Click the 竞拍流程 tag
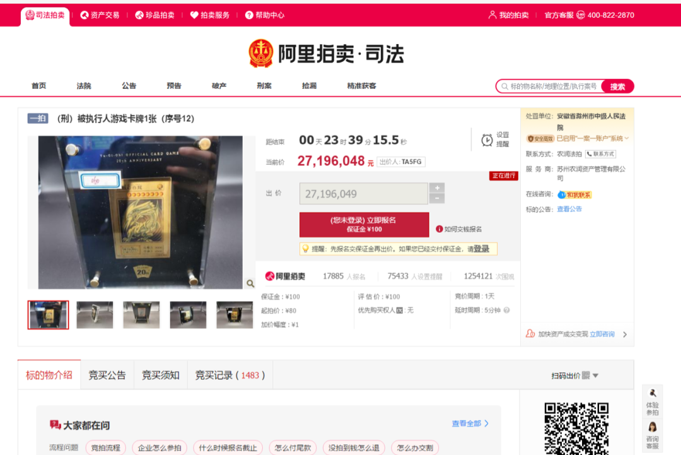Image resolution: width=681 pixels, height=455 pixels. [105, 447]
